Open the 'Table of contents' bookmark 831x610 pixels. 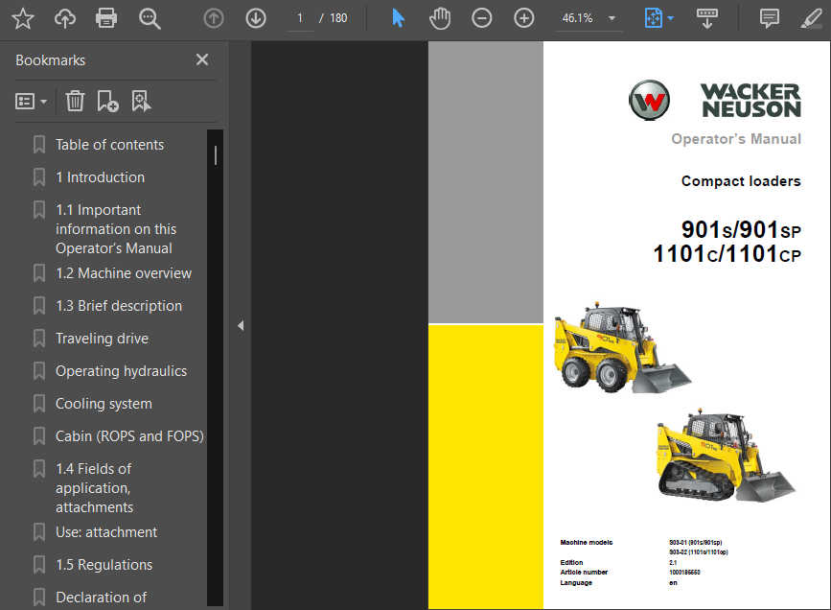click(109, 145)
